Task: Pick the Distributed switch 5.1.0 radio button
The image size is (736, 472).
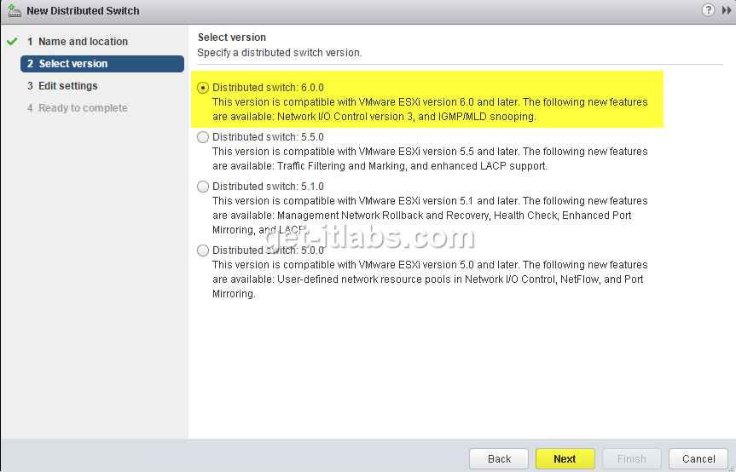Action: pos(203,187)
